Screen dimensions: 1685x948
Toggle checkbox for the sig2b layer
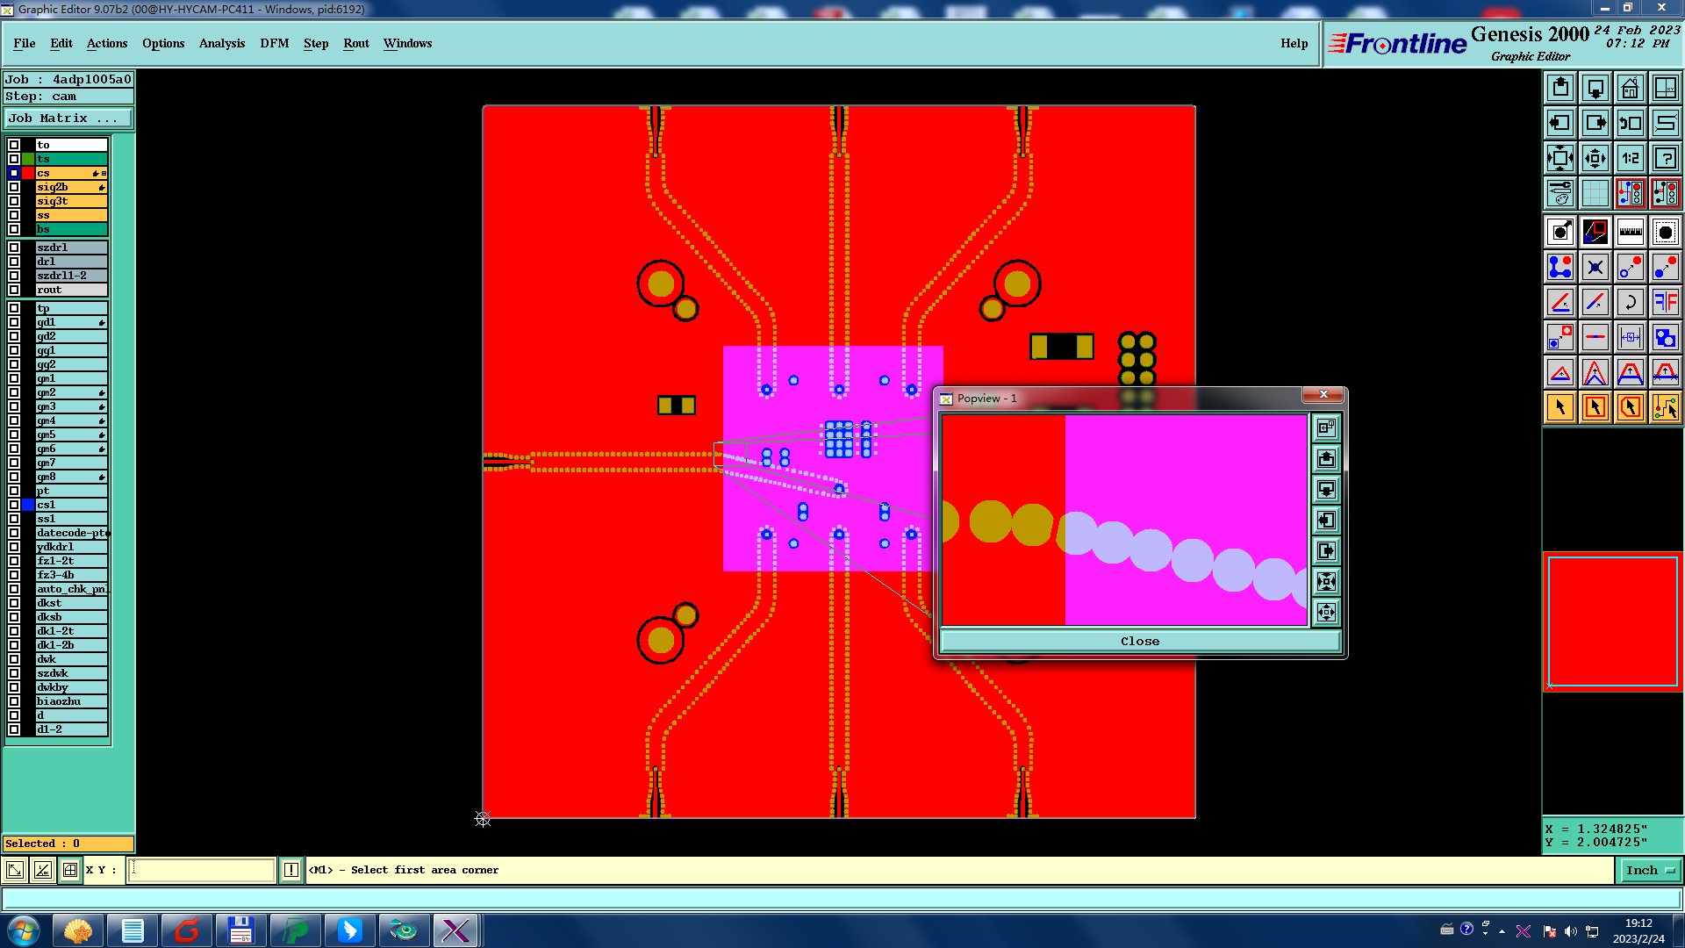[14, 187]
